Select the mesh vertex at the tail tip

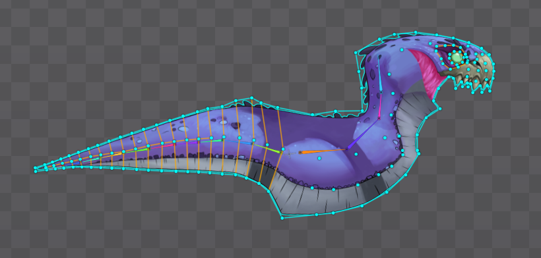36,168
